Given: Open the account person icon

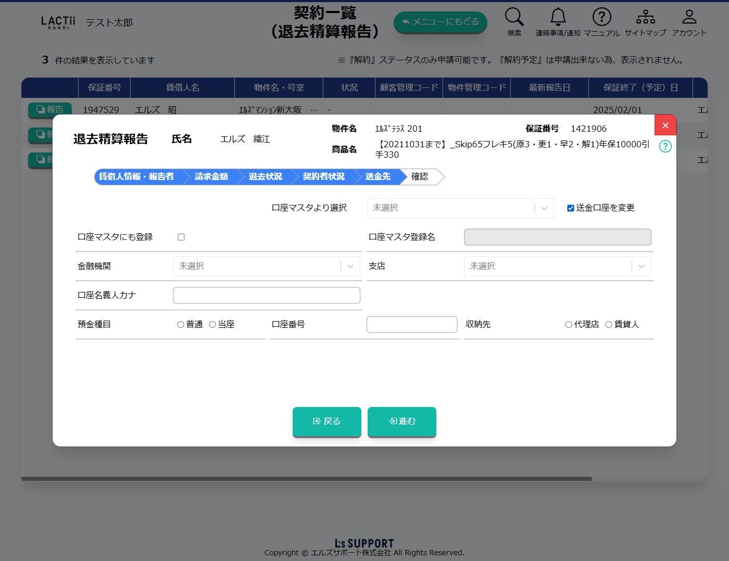Looking at the screenshot, I should (689, 17).
